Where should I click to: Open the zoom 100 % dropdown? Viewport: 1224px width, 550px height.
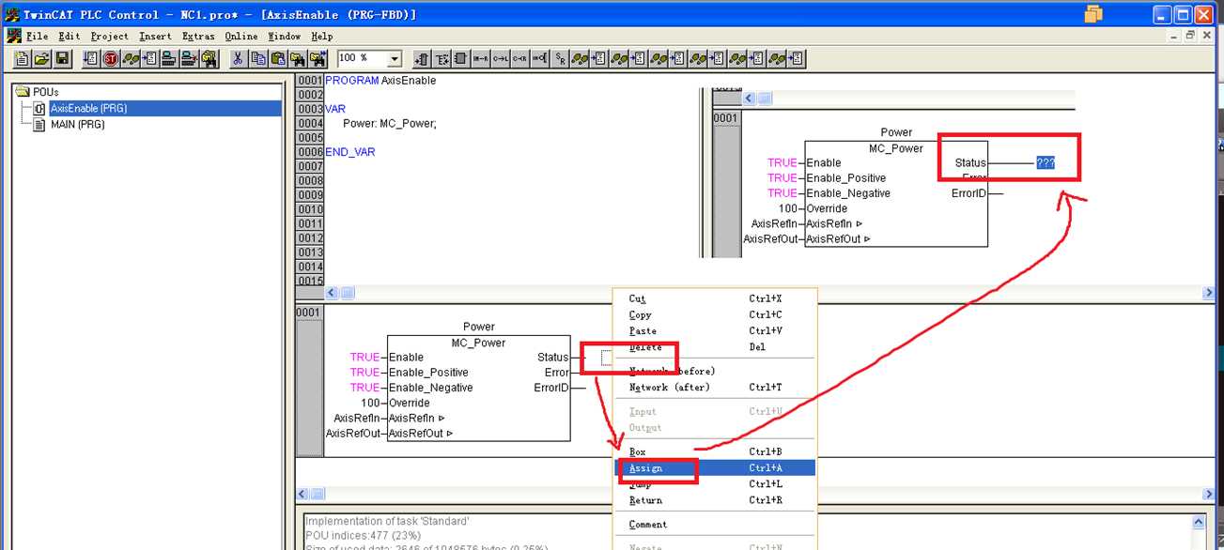pos(394,59)
